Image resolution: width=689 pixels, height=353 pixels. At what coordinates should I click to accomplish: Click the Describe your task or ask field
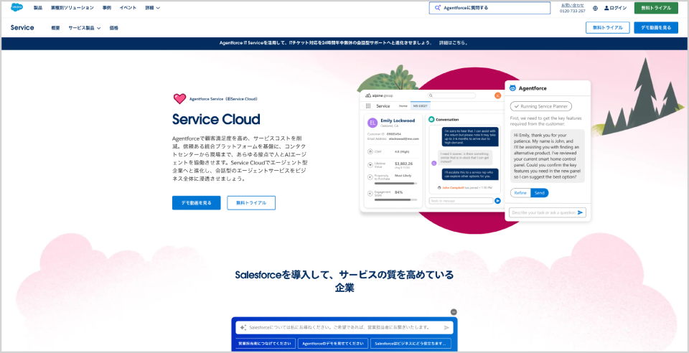point(548,212)
